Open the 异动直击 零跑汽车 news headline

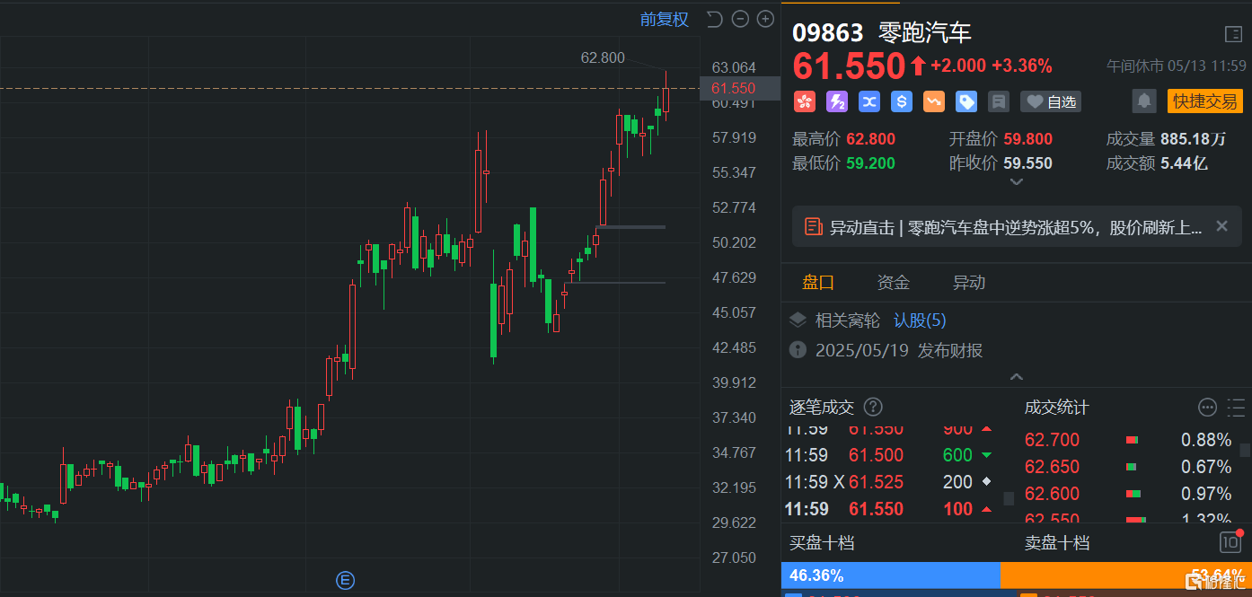[x=1015, y=227]
